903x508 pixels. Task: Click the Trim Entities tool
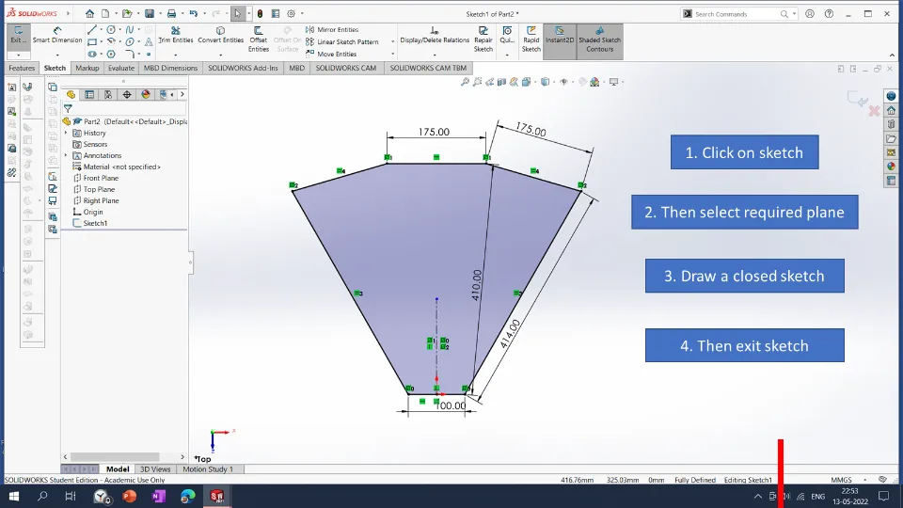tap(176, 35)
